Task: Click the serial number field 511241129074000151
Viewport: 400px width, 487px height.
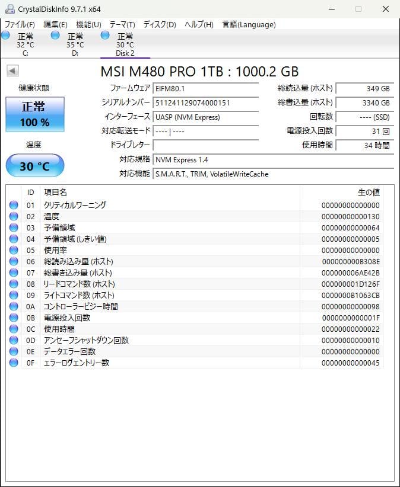Action: coord(205,103)
